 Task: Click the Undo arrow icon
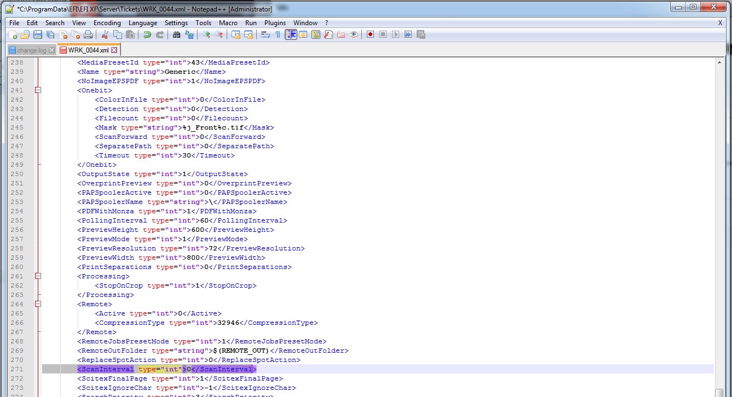(147, 34)
